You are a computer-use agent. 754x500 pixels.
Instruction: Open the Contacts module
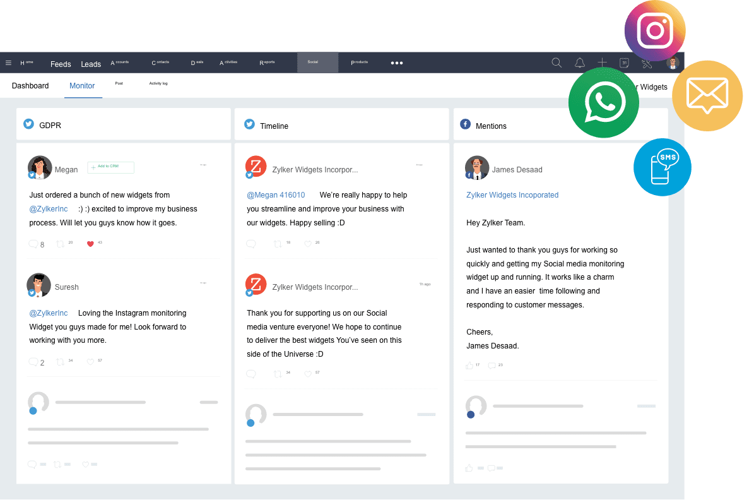[161, 62]
